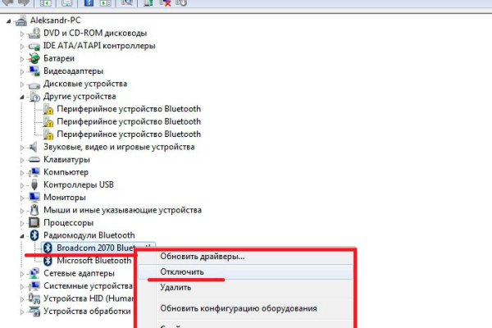The image size is (492, 328).
Task: Click the Bluetooth icon beside Broadcom 2070
Action: (48, 248)
